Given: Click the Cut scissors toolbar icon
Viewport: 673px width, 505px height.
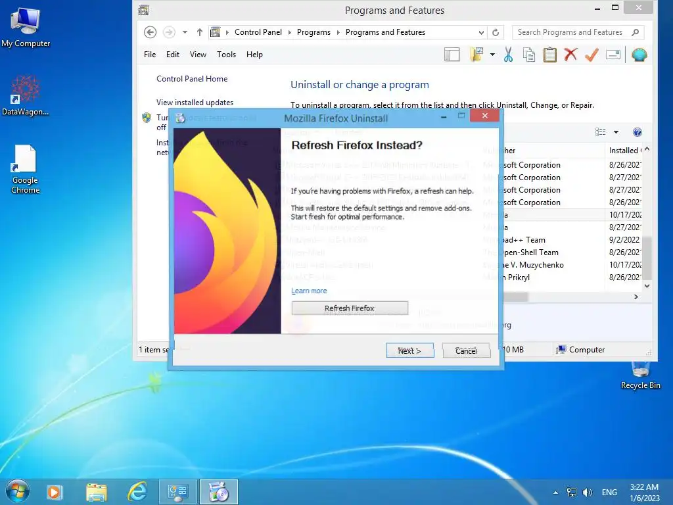Looking at the screenshot, I should pyautogui.click(x=508, y=55).
